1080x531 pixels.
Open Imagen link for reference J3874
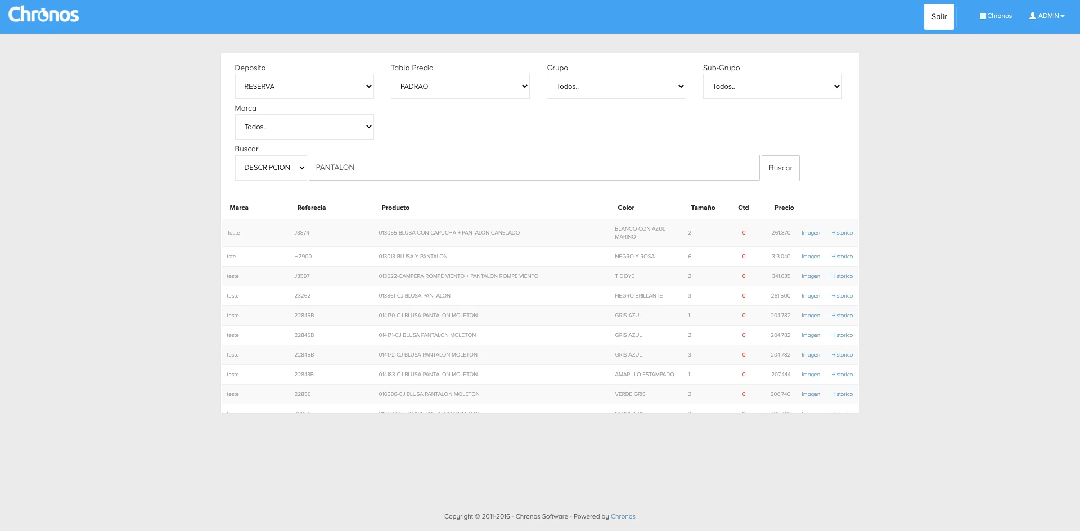pyautogui.click(x=811, y=233)
